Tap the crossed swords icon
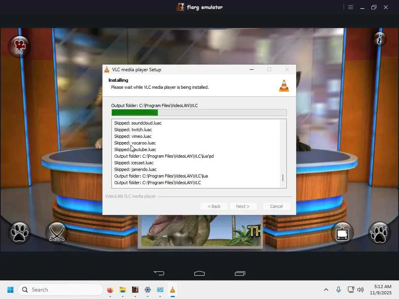Viewport: 399px width, 299px height. click(x=57, y=233)
